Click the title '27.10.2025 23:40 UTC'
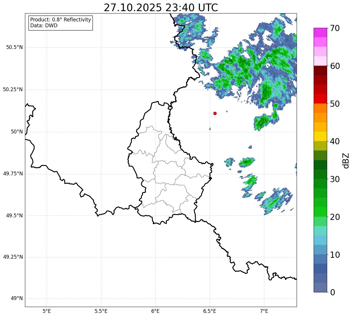Viewport: 353px width, 317px height. pos(161,7)
